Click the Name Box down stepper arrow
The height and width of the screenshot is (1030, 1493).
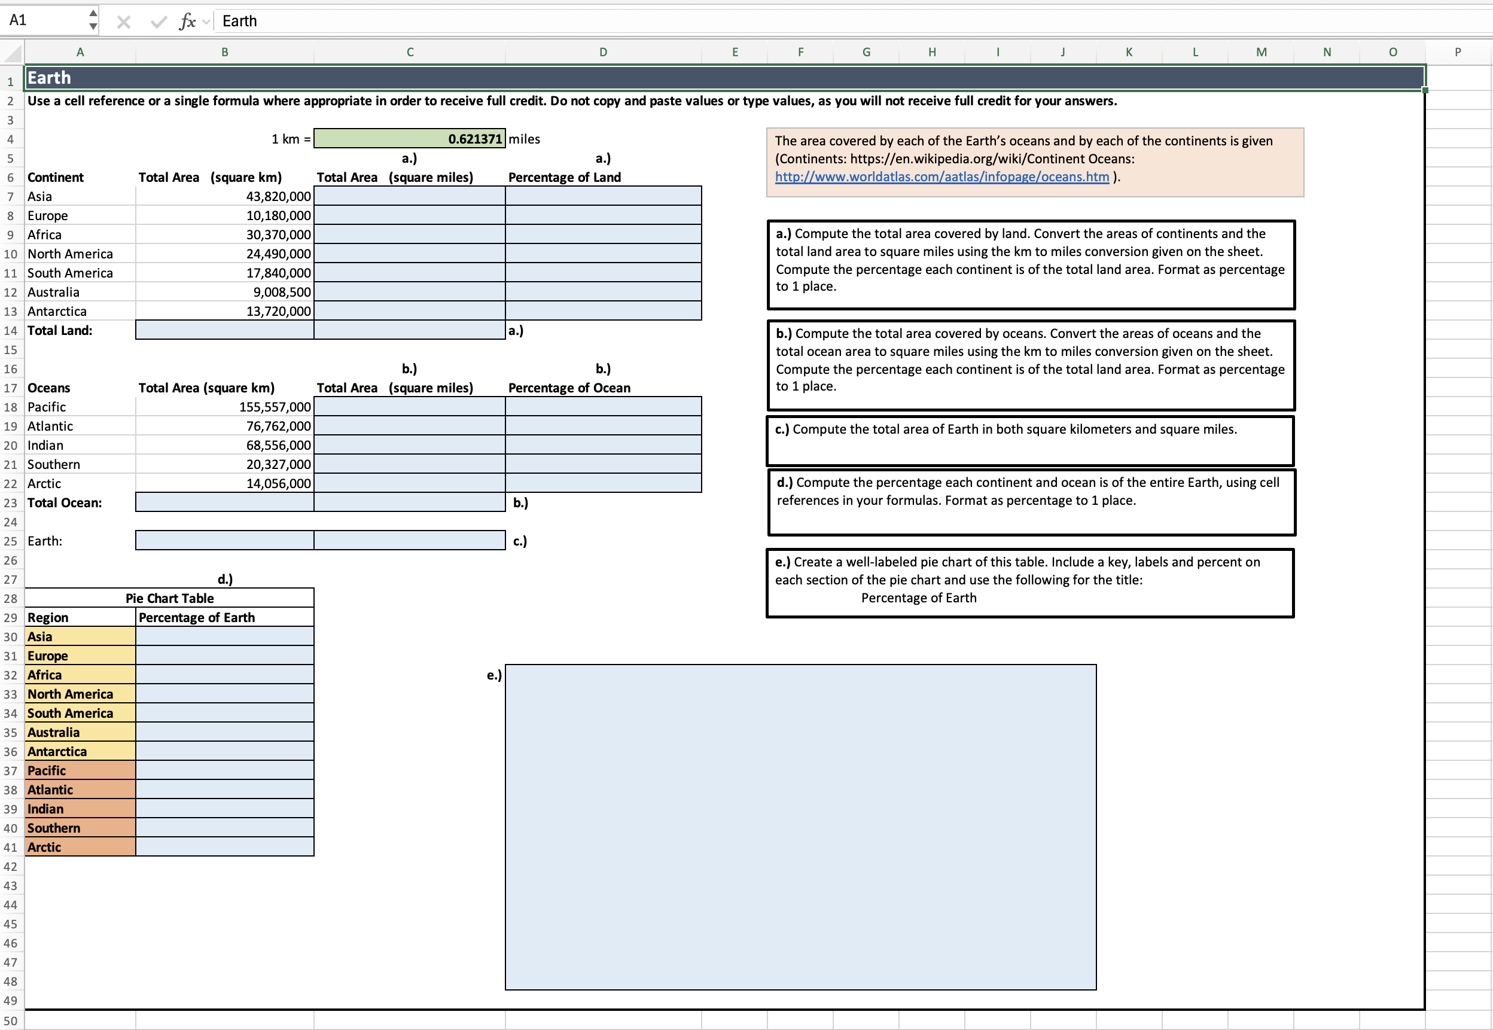click(x=93, y=26)
